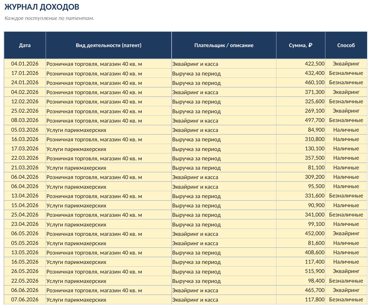Select the date 16.03.2026
371x308 pixels.
pos(25,139)
